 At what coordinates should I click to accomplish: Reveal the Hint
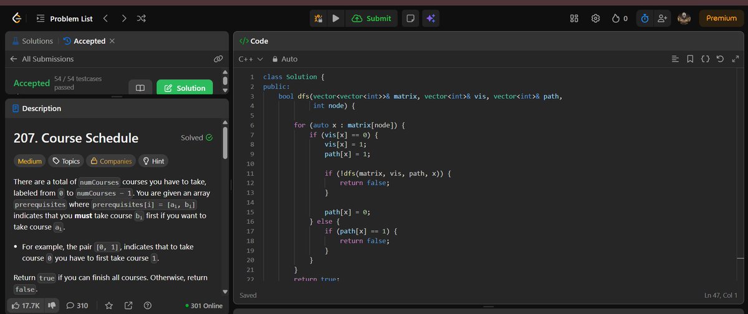click(x=153, y=161)
